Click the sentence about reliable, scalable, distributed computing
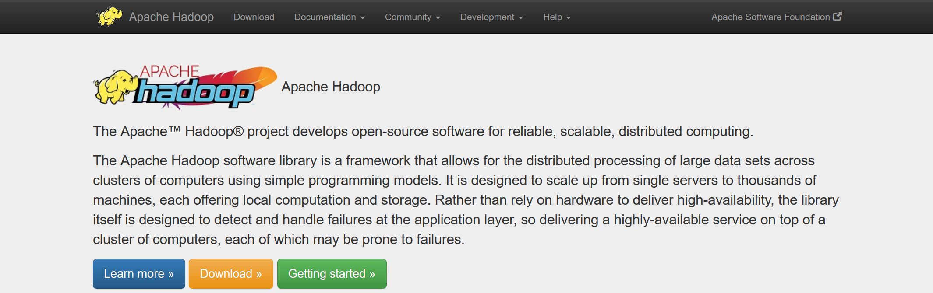 tap(423, 131)
